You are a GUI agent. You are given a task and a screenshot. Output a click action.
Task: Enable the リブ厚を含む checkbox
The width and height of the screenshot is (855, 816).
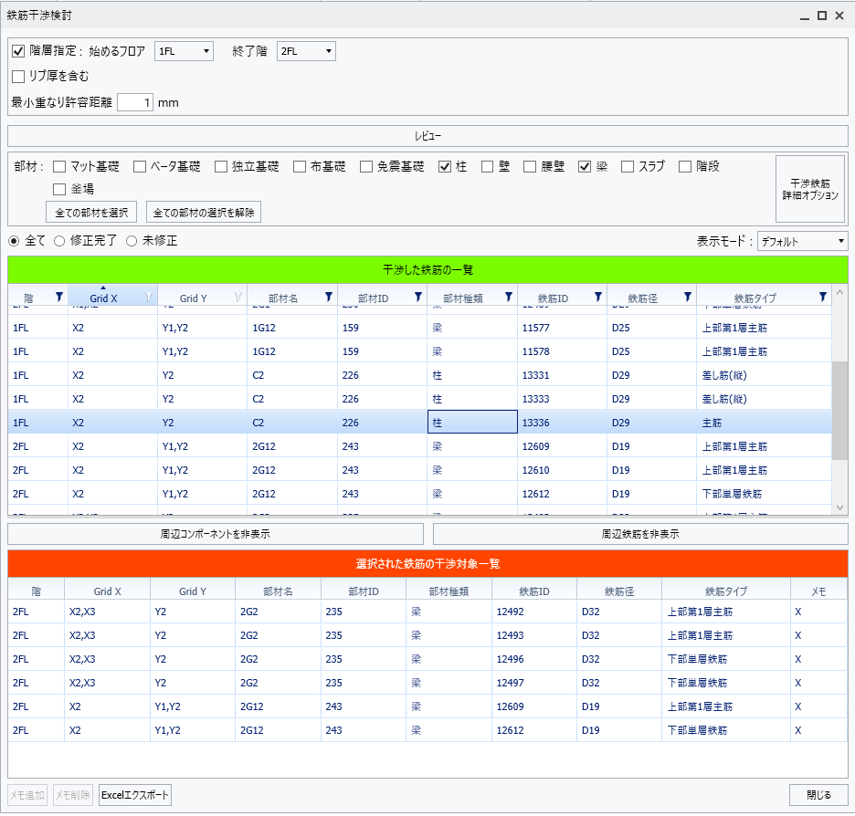point(18,77)
